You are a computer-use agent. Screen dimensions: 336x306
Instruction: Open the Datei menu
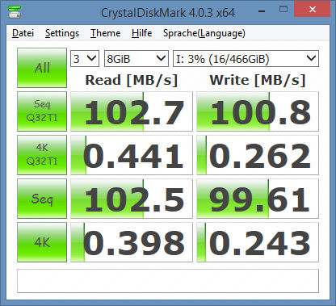(23, 33)
